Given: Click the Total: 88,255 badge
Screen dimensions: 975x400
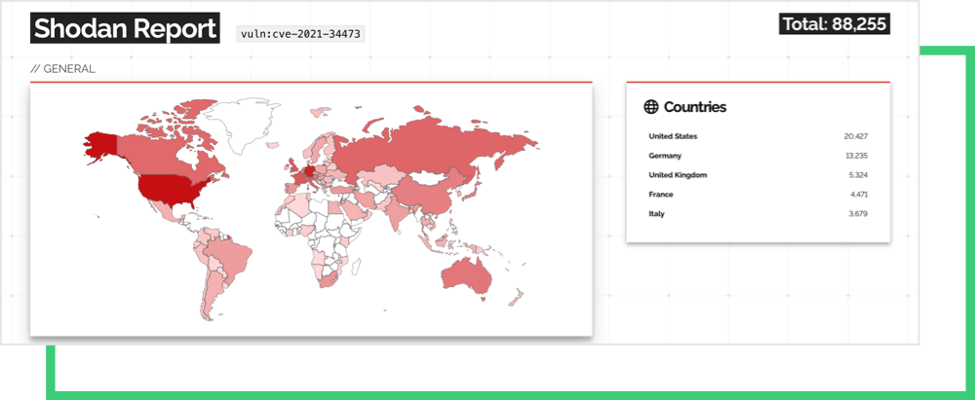Looking at the screenshot, I should pyautogui.click(x=835, y=24).
